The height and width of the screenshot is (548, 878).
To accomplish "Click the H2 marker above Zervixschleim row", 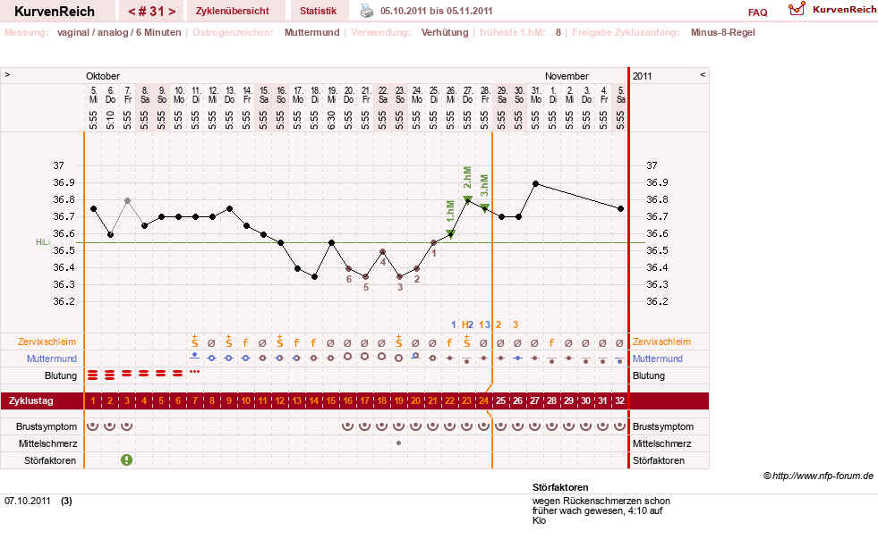I will click(467, 325).
